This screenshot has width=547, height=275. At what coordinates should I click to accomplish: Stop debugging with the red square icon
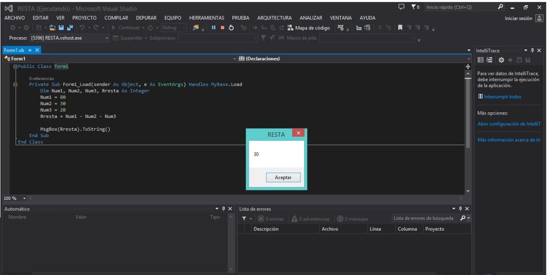223,27
